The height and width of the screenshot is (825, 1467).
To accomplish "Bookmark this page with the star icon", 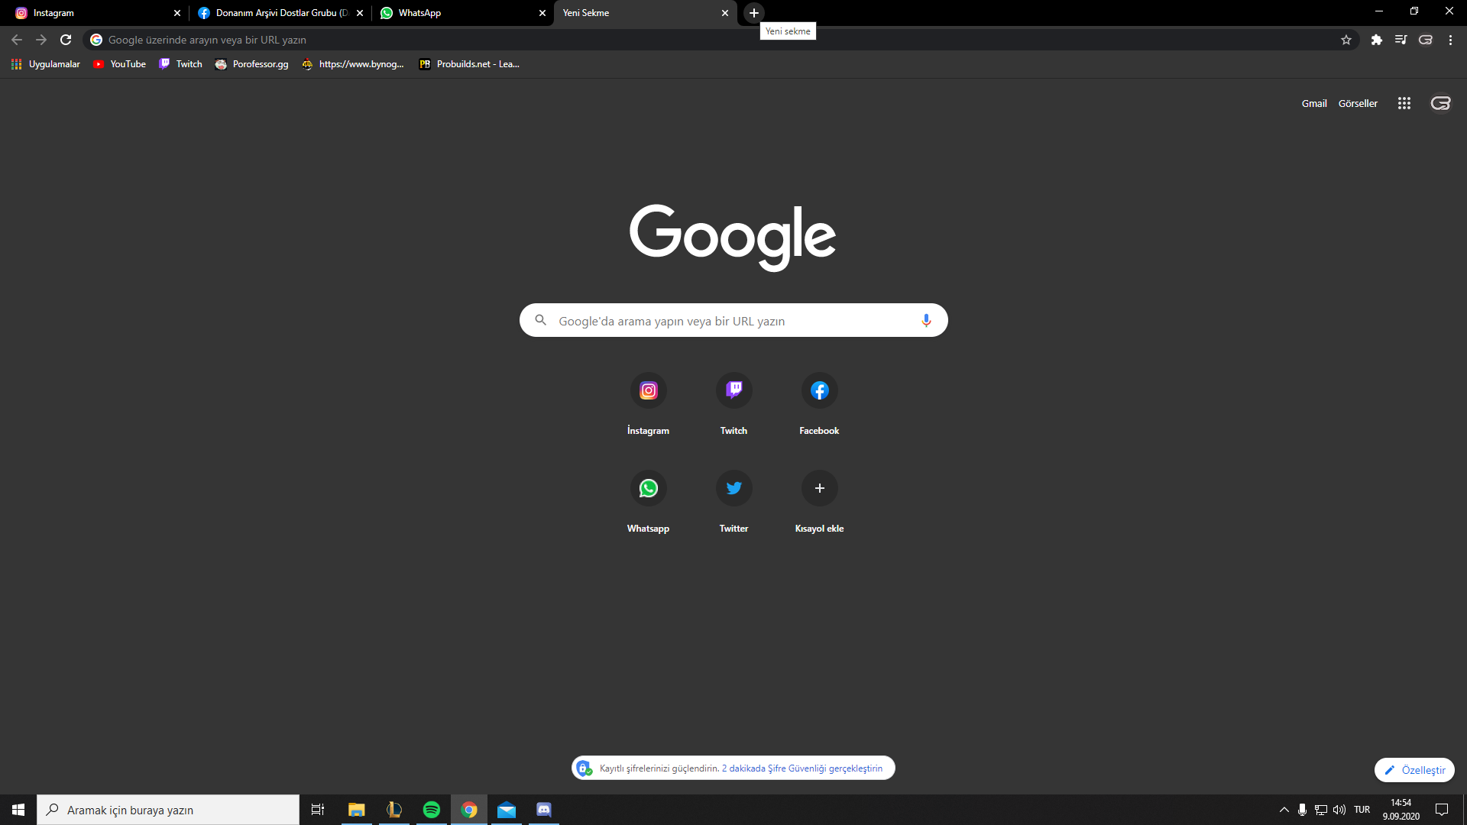I will [x=1346, y=40].
